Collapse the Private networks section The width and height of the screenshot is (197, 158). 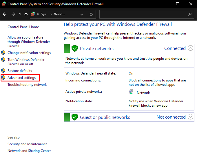coord(190,48)
